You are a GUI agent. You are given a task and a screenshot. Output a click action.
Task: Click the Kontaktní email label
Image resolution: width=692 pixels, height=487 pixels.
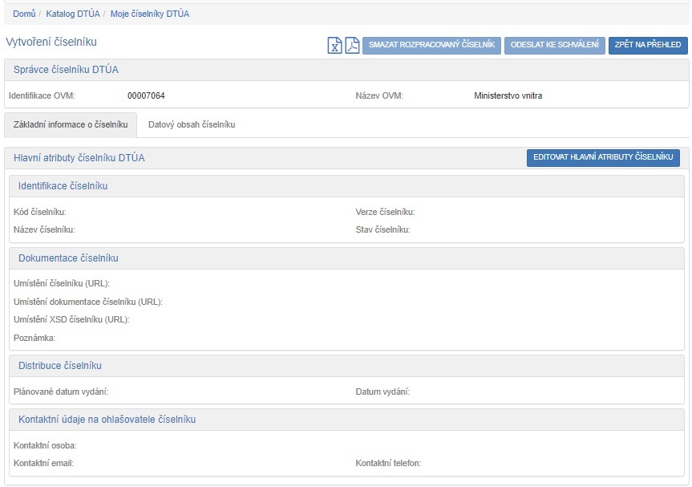click(43, 463)
